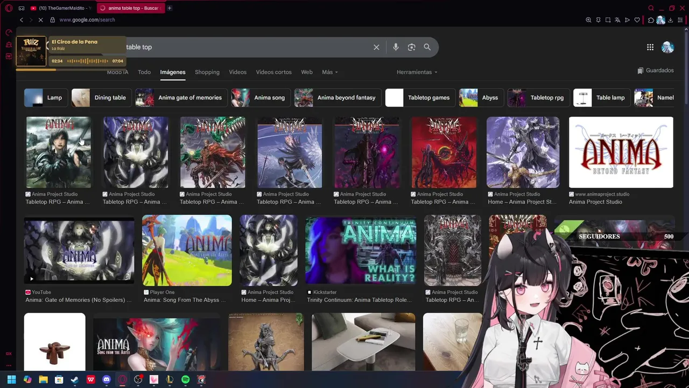Open the Windows Start menu
Screen dimensions: 689x388
pos(11,379)
